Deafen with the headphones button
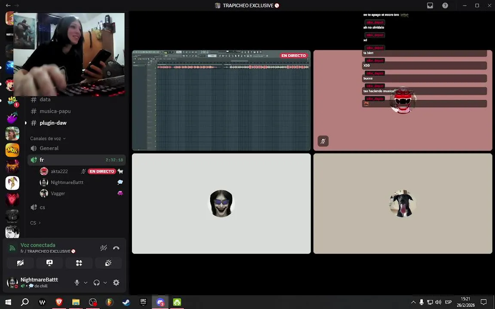 pyautogui.click(x=97, y=282)
